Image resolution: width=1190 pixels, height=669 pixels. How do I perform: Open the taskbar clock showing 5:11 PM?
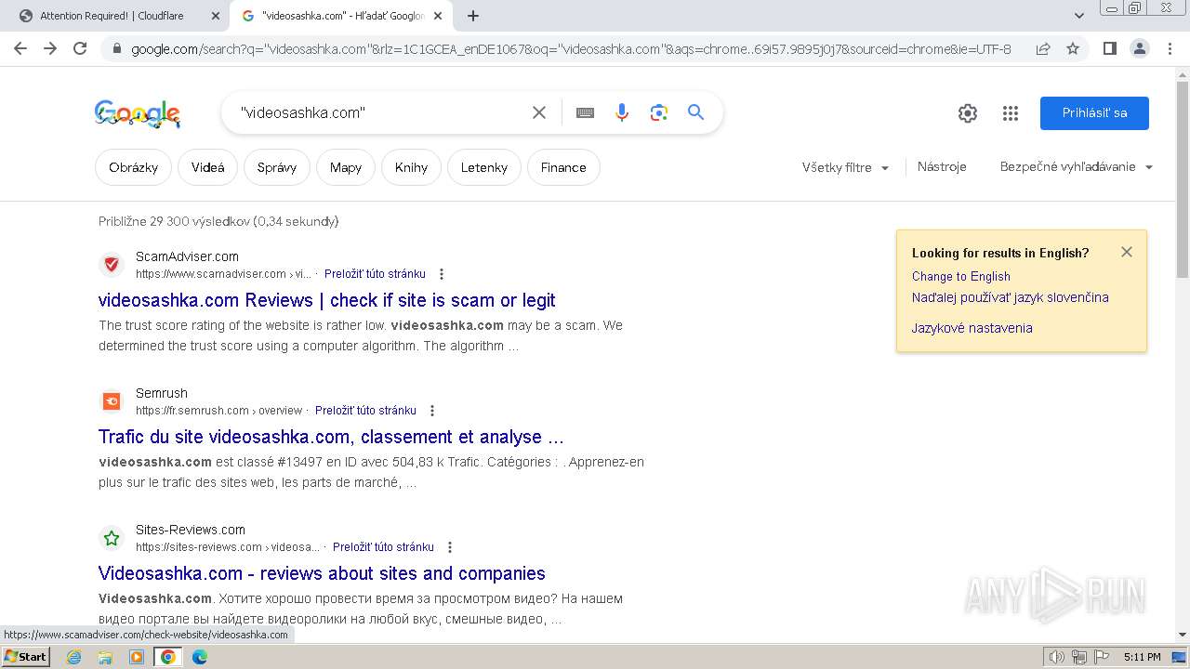1142,657
